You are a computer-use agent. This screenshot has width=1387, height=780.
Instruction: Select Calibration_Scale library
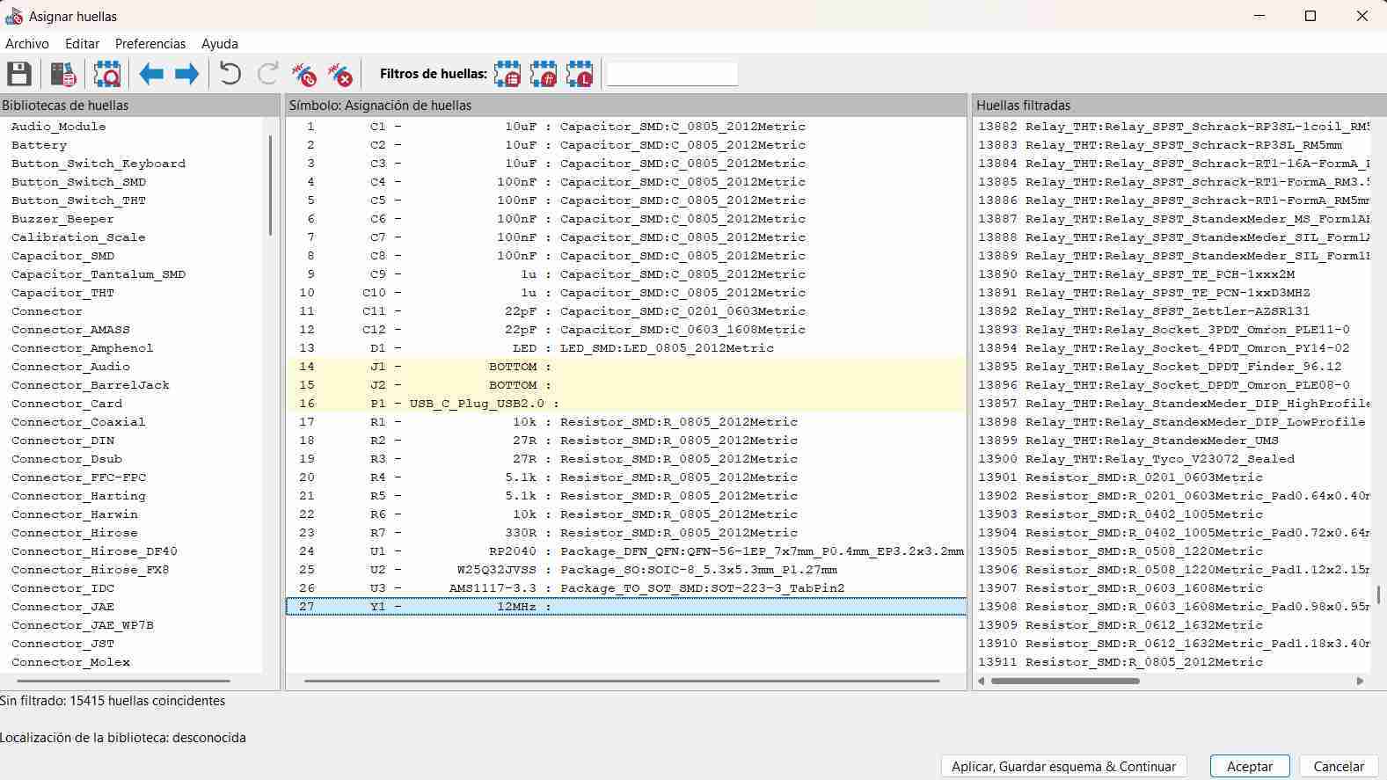78,237
